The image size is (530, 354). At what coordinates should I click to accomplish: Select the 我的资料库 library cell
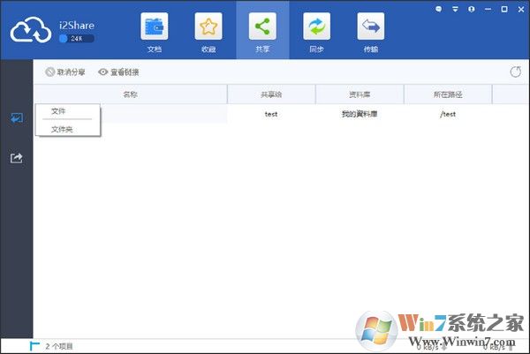360,114
